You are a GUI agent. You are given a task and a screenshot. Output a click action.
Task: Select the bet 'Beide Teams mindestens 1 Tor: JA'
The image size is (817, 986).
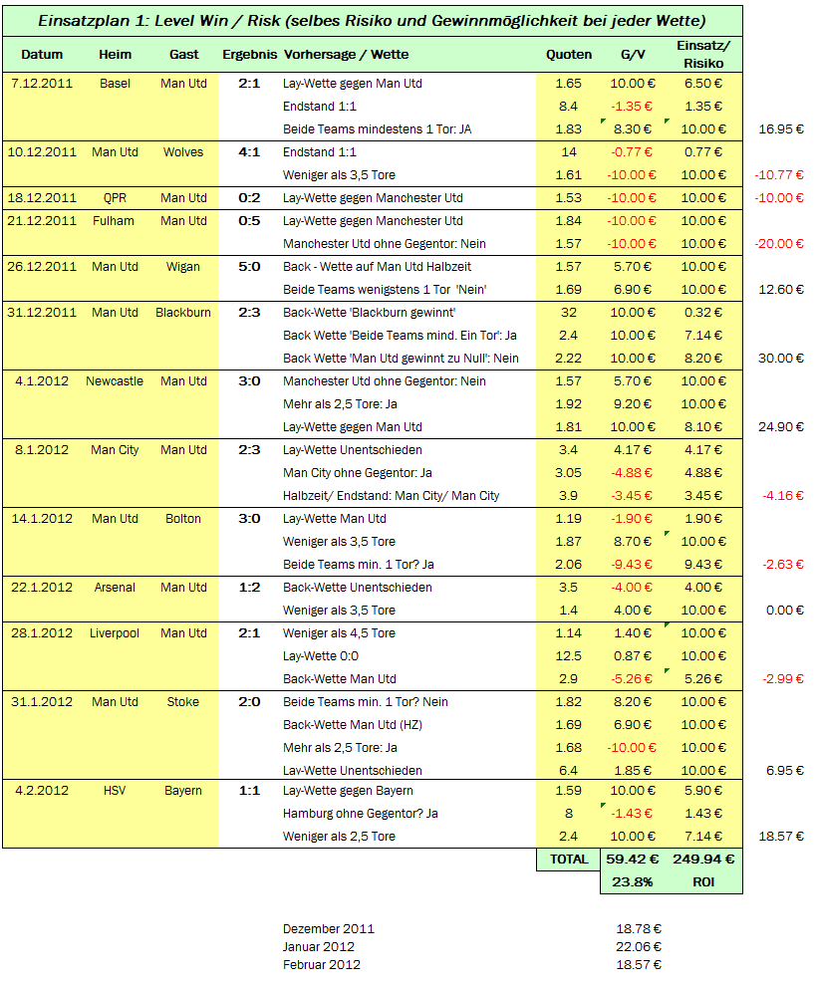coord(378,129)
